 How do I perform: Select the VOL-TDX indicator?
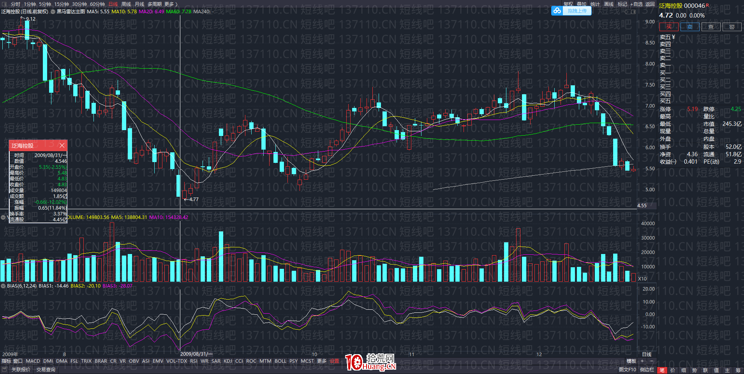(176, 361)
